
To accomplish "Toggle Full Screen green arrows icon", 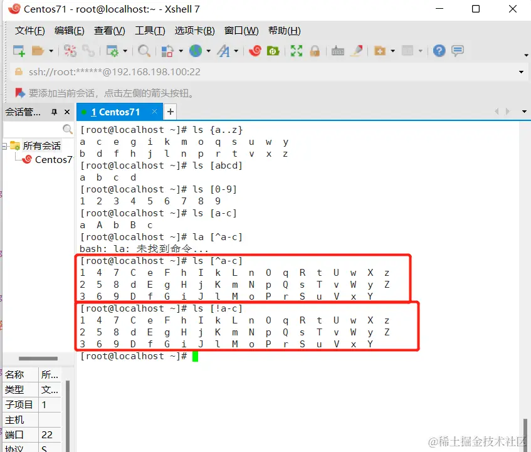I will [x=297, y=51].
